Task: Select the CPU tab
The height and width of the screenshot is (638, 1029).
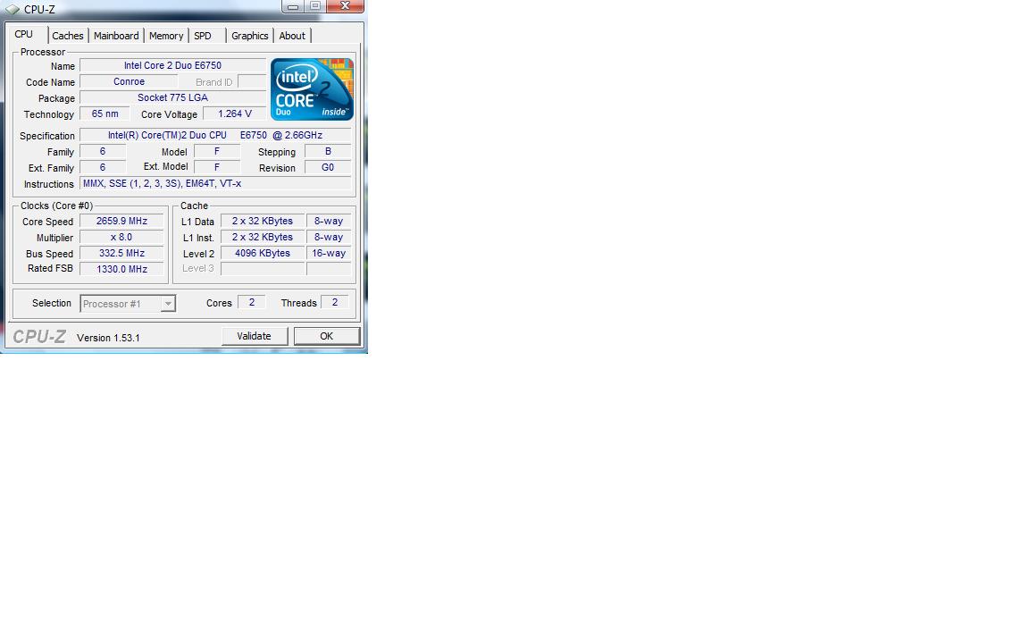Action: click(24, 34)
